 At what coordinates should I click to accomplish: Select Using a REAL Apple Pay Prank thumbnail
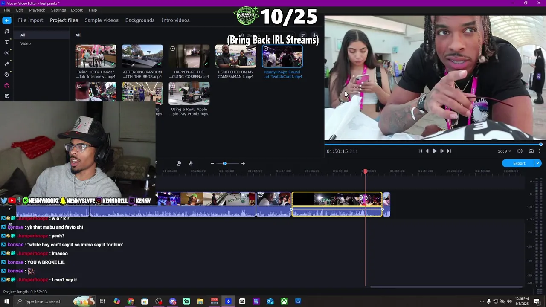189,93
